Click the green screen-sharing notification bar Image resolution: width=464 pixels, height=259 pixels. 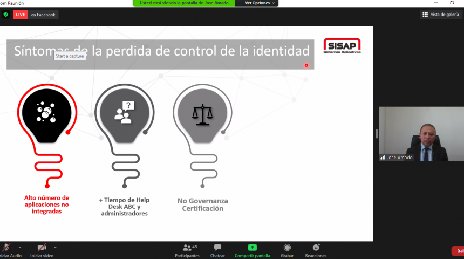184,3
